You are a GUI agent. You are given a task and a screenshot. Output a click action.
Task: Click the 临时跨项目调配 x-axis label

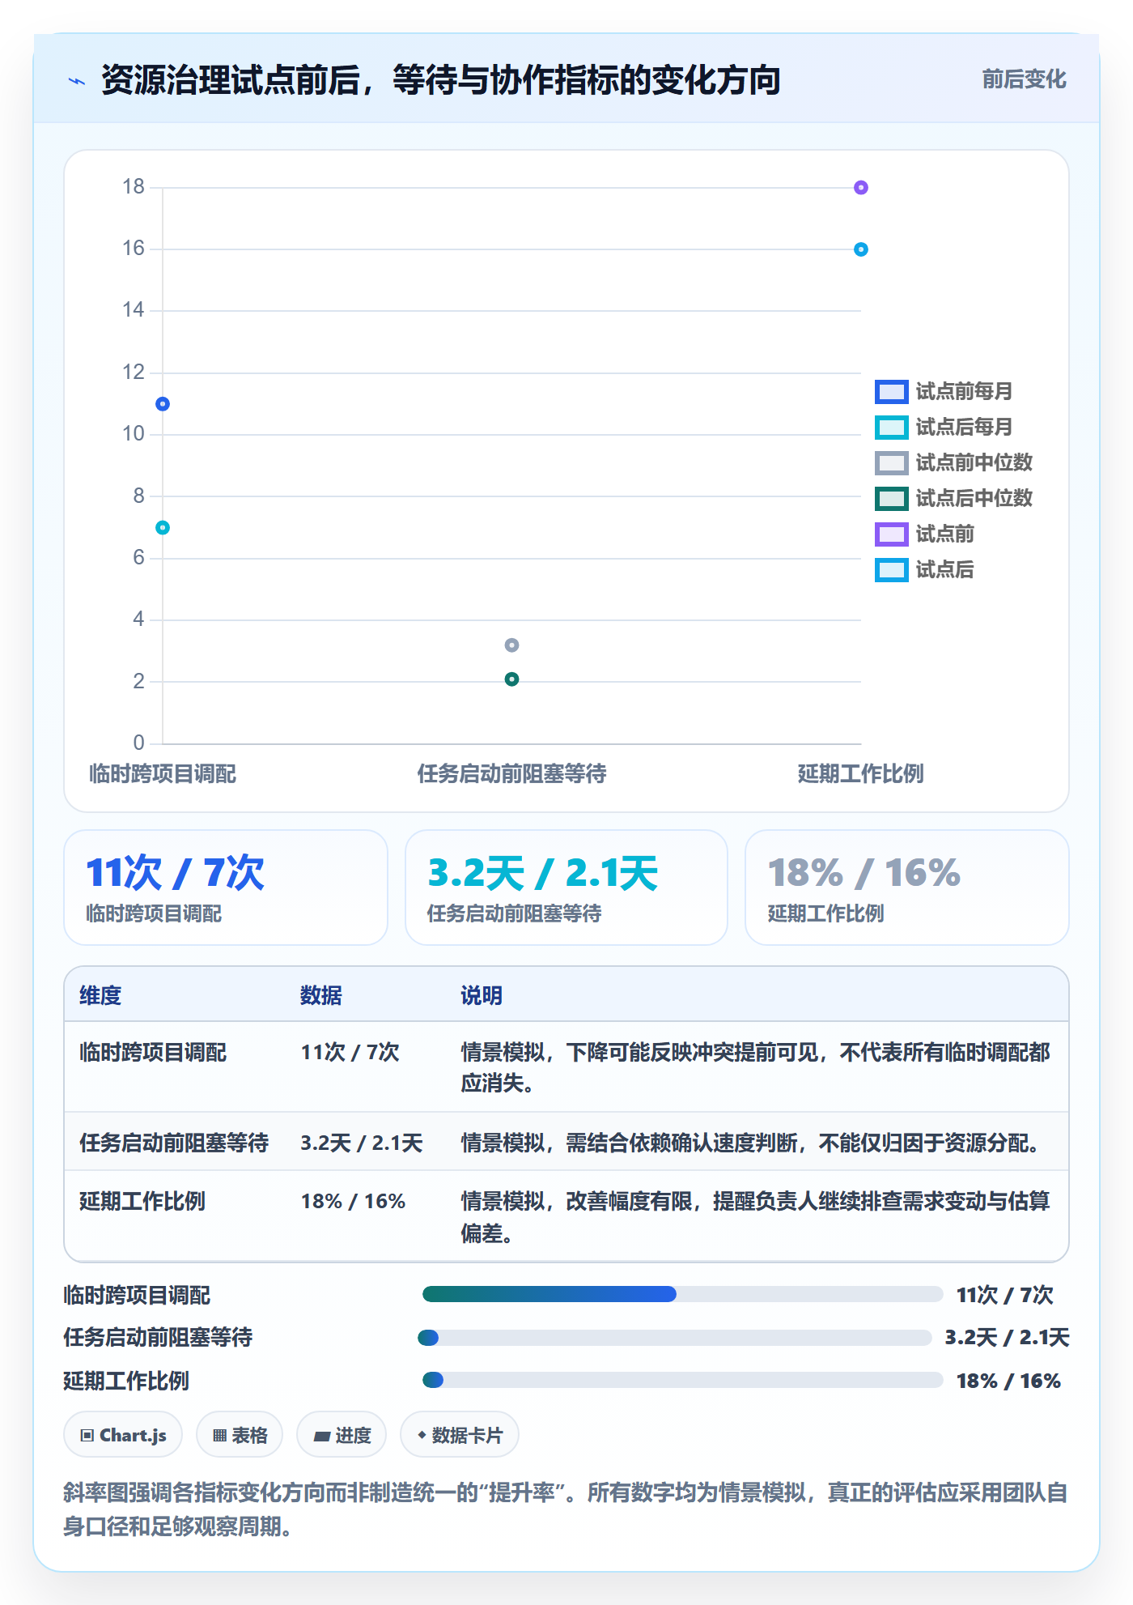(163, 774)
